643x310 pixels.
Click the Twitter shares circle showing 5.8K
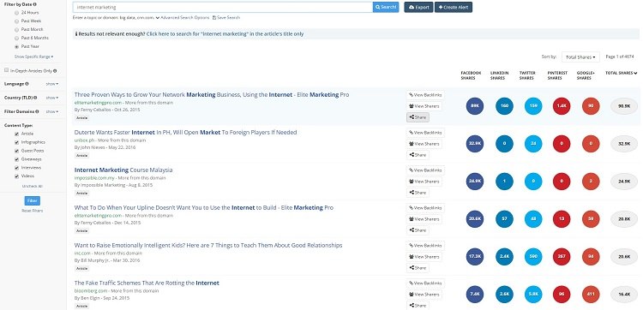click(533, 295)
